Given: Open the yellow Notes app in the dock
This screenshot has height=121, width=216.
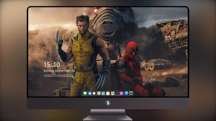Looking at the screenshot, I should tap(108, 93).
